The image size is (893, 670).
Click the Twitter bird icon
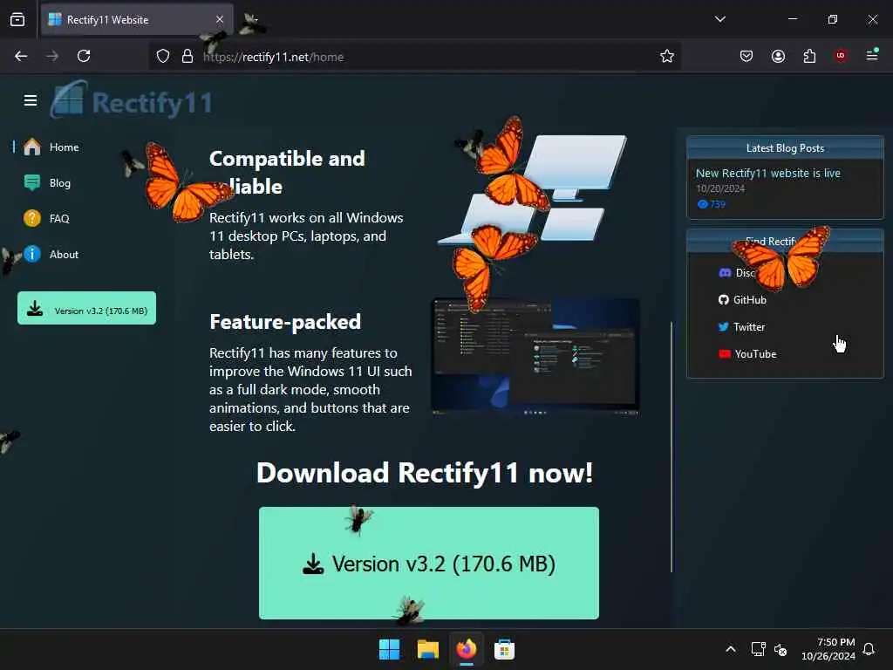723,327
